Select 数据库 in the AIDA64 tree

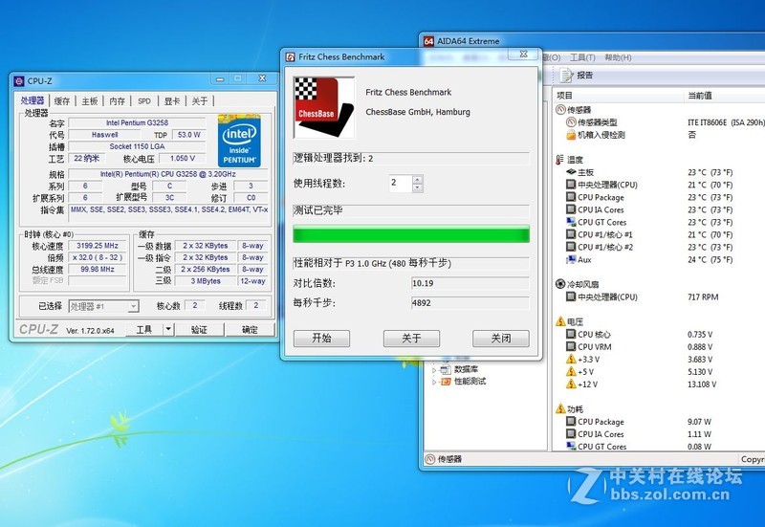tap(467, 369)
